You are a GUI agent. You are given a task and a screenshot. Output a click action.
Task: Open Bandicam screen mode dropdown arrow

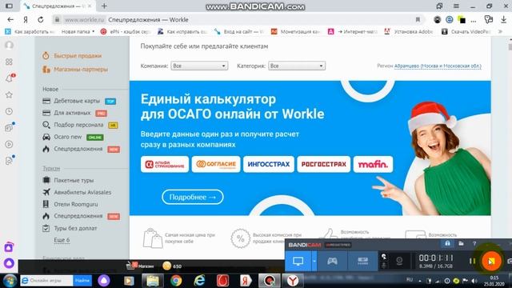pyautogui.click(x=314, y=261)
